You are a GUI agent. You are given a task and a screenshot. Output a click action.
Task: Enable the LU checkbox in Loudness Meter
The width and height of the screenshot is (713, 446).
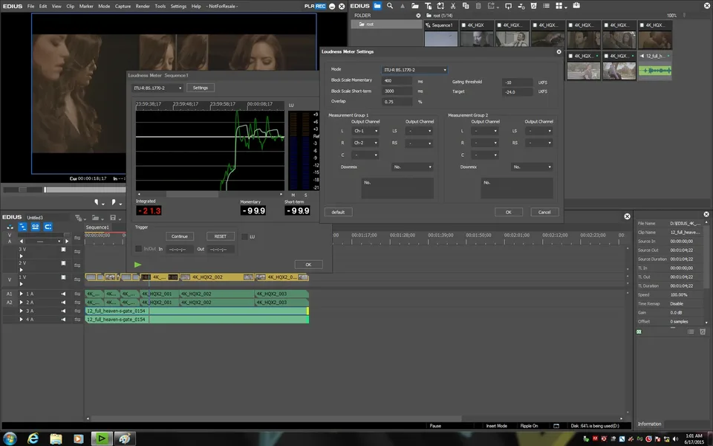click(x=244, y=236)
